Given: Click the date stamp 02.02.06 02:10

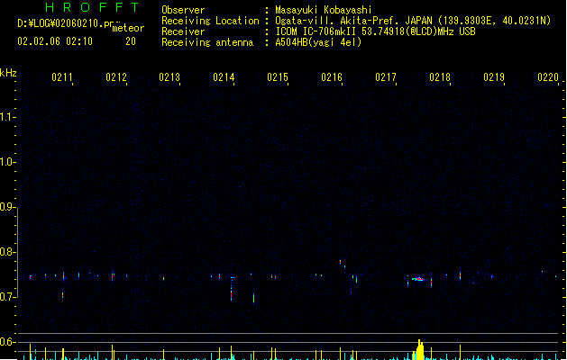Looking at the screenshot, I should coord(55,41).
